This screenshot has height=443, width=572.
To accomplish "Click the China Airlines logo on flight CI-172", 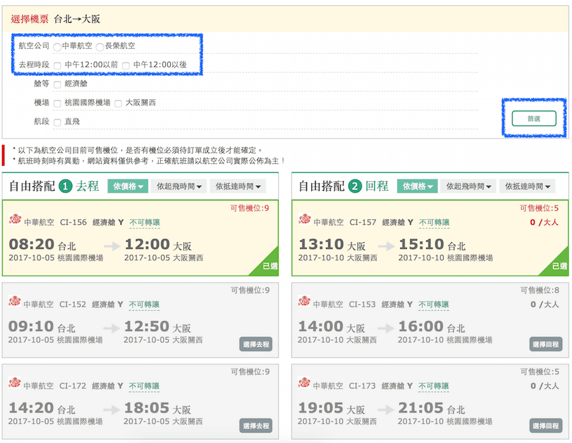I will click(x=15, y=385).
